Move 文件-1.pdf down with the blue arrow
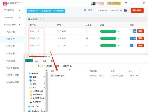148x112 pixels. [x=135, y=31]
